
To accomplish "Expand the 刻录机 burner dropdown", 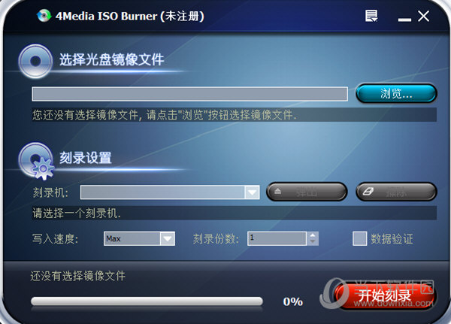I will (x=252, y=192).
